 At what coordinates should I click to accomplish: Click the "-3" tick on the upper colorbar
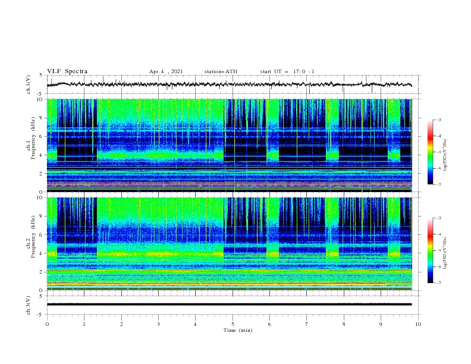click(438, 120)
